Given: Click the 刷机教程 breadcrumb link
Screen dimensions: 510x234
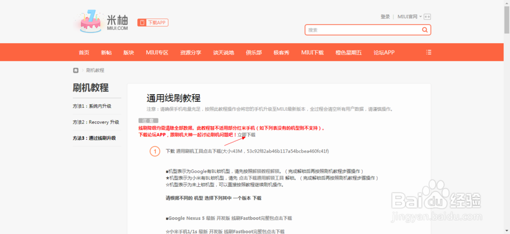Looking at the screenshot, I should 95,70.
